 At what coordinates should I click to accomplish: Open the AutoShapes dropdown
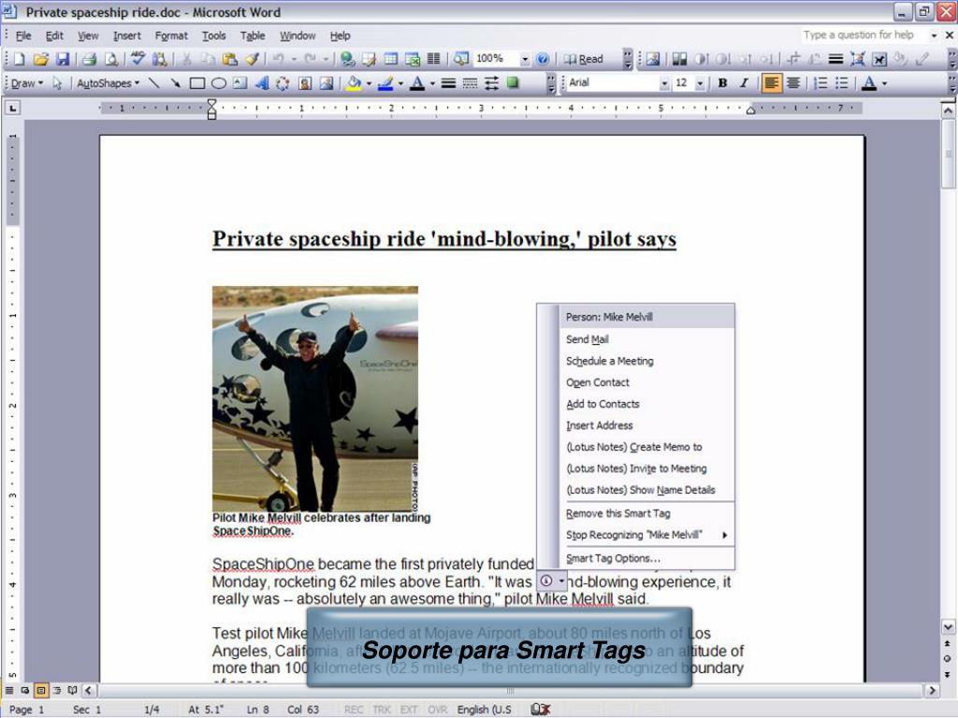[x=108, y=83]
